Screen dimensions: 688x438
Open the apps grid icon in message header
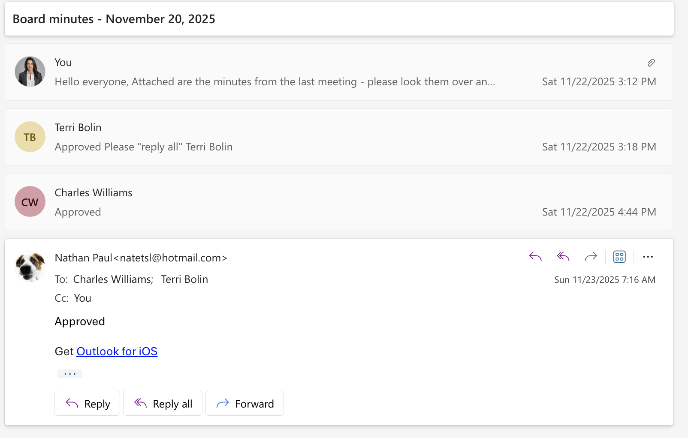(619, 257)
